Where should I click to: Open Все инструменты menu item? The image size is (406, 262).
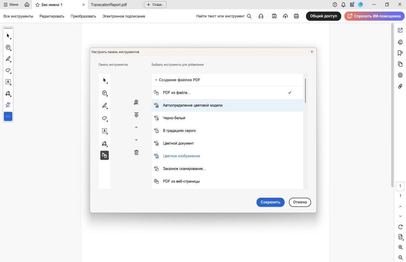click(x=19, y=16)
